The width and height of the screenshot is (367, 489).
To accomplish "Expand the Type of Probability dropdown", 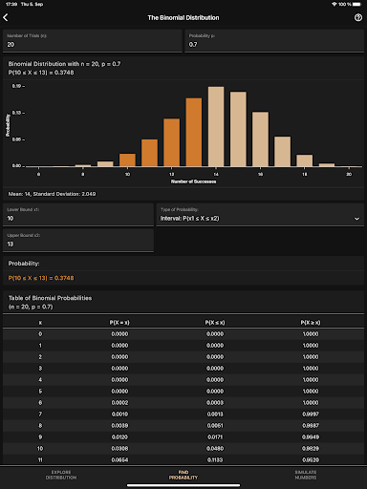I will tap(260, 215).
